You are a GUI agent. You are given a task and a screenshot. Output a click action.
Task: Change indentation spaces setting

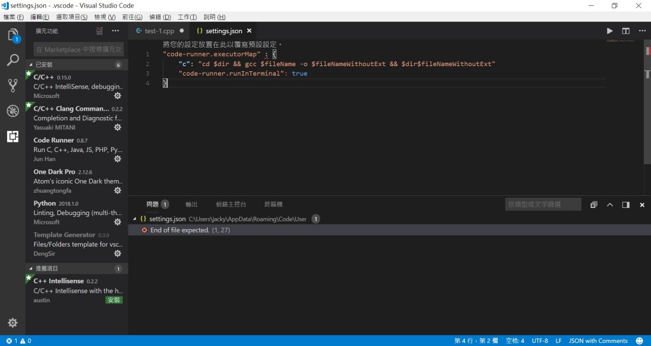click(515, 341)
